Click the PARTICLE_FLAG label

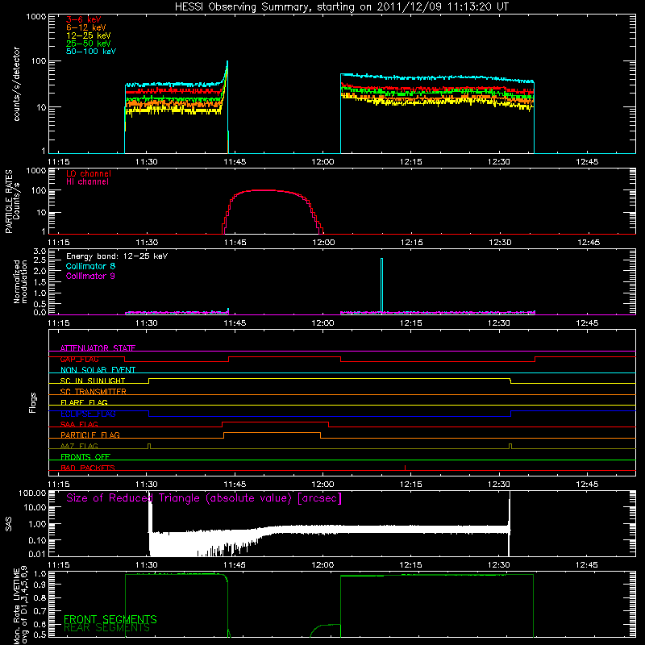(90, 435)
